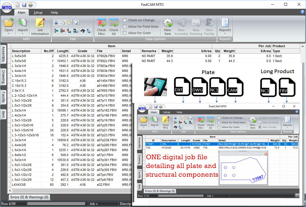Viewport: 306px width, 207px height.
Task: Click the Replace ab-ac icon in the main Edit group
Action: (89, 31)
